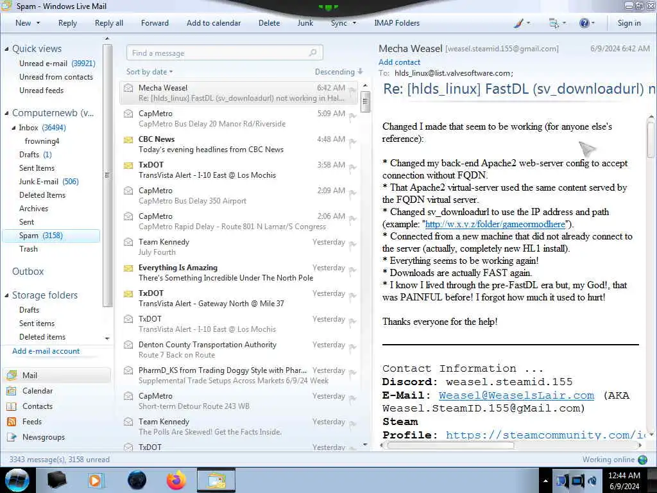
Task: Click Junk in the toolbar
Action: (305, 23)
